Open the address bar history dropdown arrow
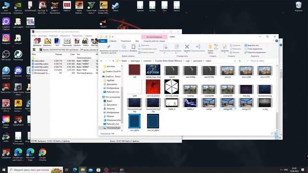308x173 pixels. (235, 61)
